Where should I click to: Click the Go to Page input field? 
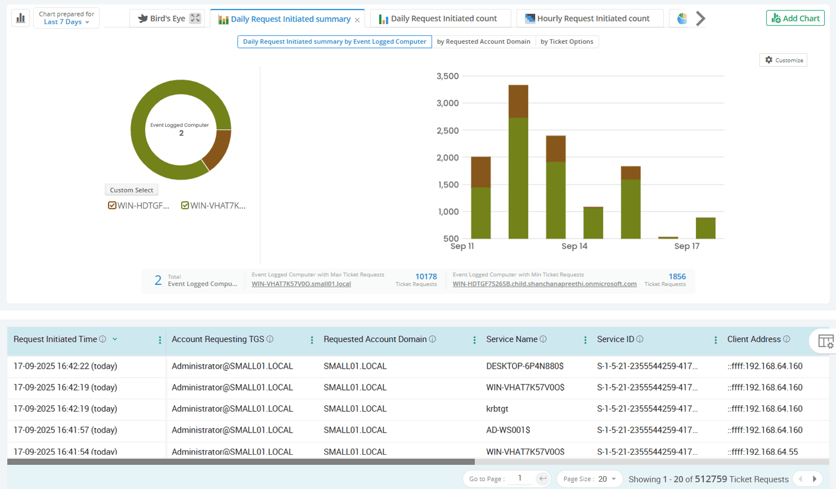coord(520,478)
